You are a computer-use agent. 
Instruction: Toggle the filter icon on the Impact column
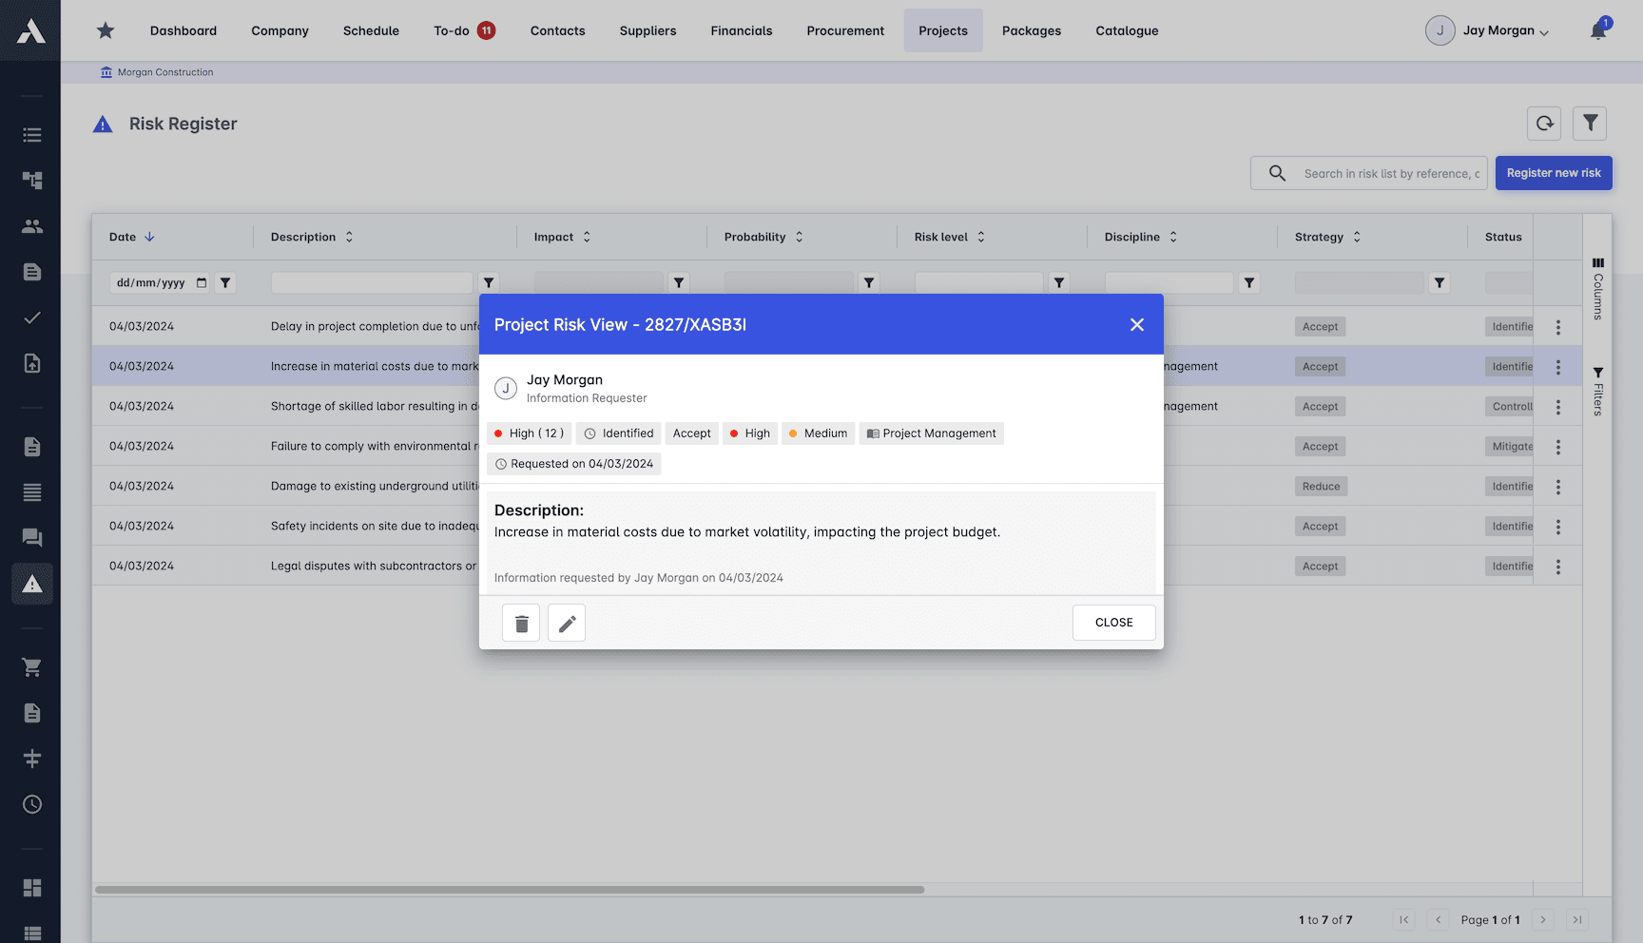point(679,282)
